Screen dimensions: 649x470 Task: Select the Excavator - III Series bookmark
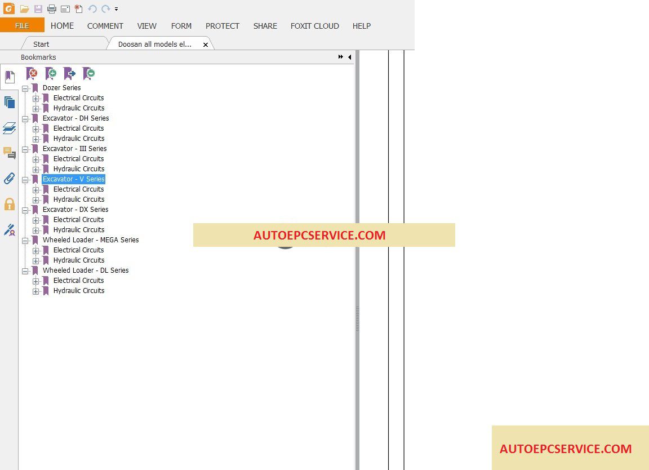pos(74,149)
